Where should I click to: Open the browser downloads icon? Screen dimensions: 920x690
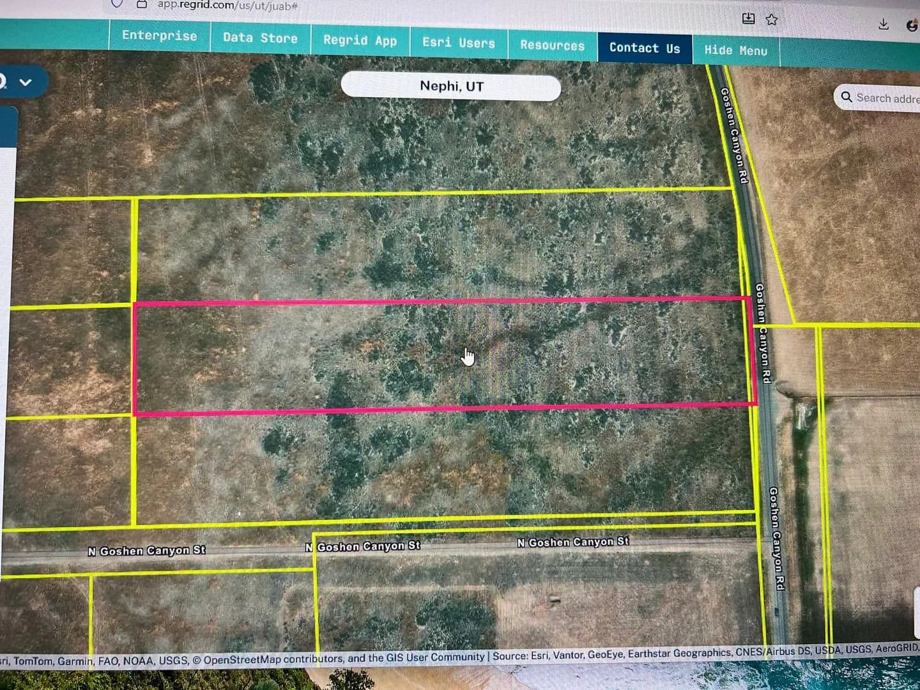pos(884,24)
